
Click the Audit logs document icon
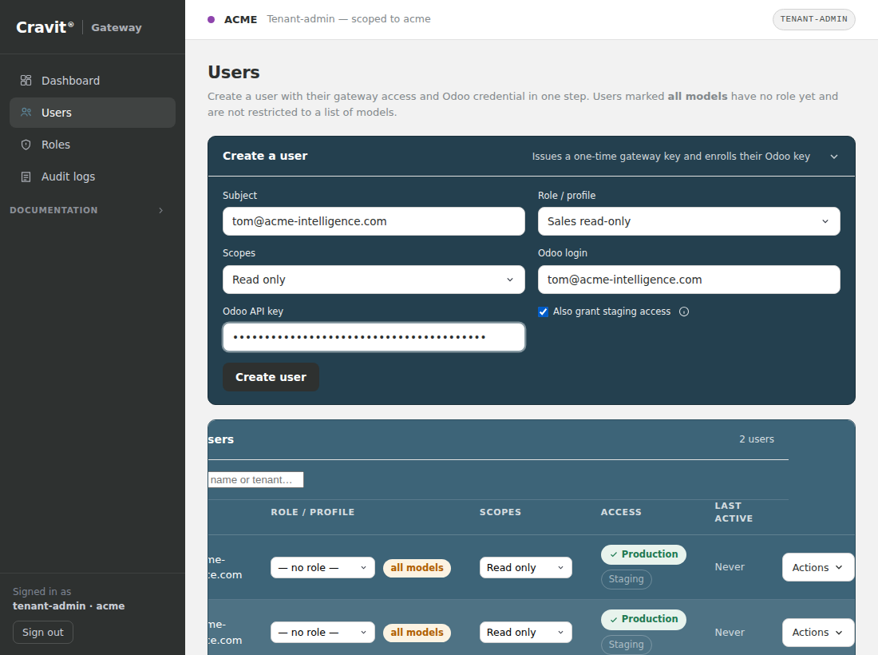click(26, 177)
